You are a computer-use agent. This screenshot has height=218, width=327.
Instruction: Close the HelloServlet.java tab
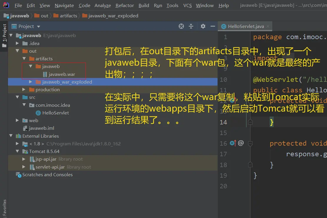point(268,26)
